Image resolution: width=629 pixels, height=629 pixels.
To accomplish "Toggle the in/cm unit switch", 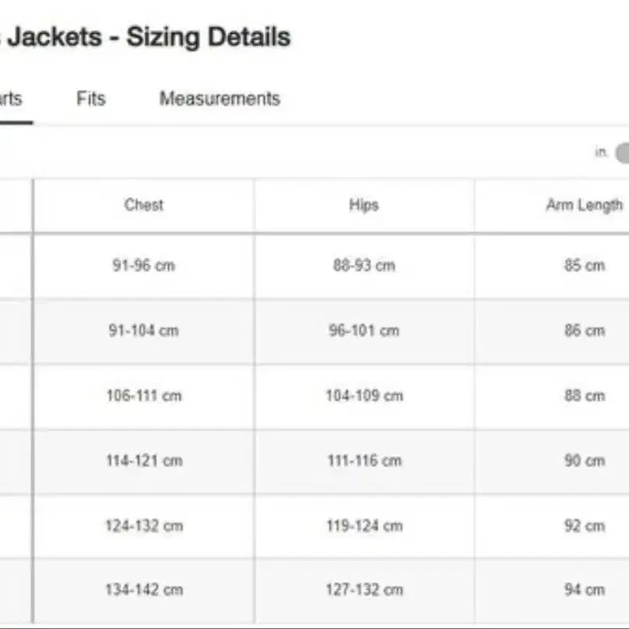I will (x=622, y=153).
